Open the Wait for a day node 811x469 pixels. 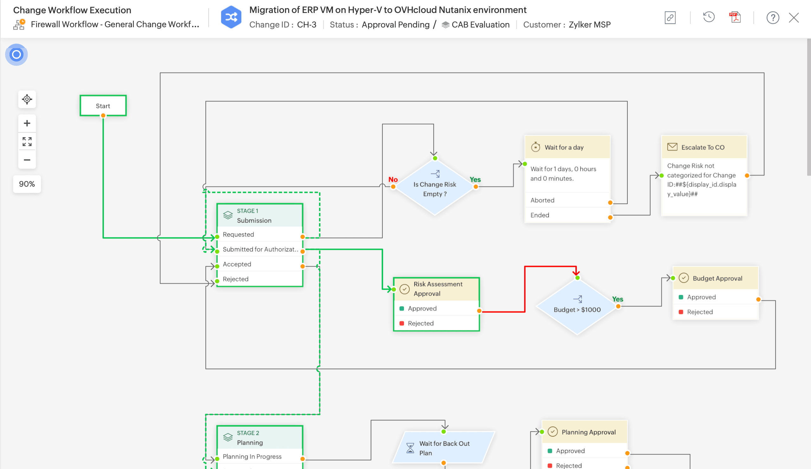[x=567, y=147]
